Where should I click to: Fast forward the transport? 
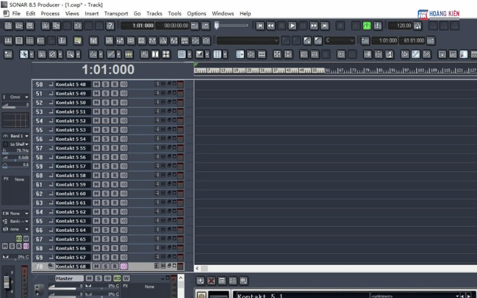click(x=314, y=26)
